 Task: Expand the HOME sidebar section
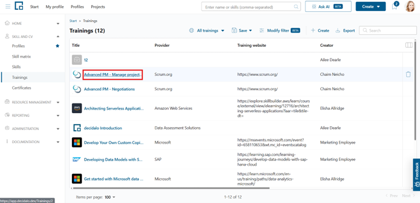coord(58,23)
